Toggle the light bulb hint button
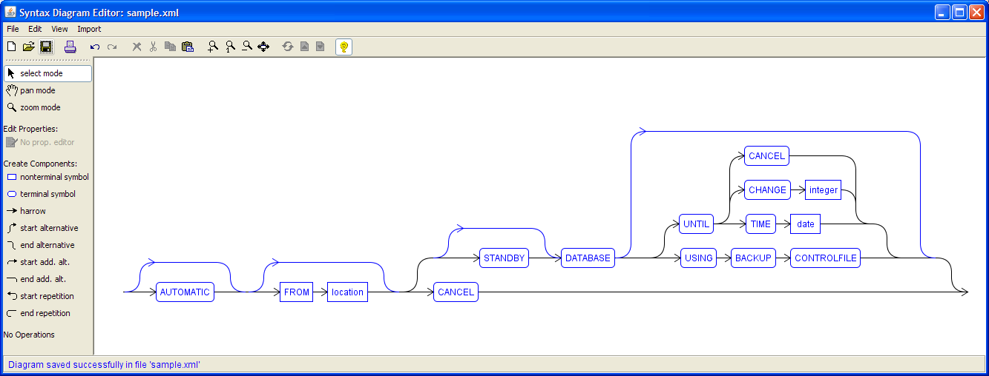This screenshot has width=989, height=376. point(344,47)
